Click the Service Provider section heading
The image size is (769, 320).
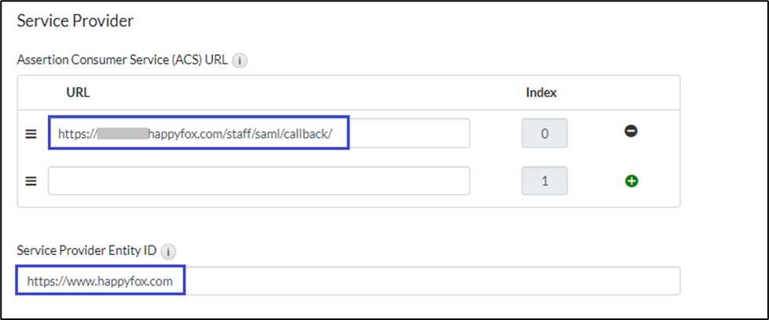pos(75,21)
